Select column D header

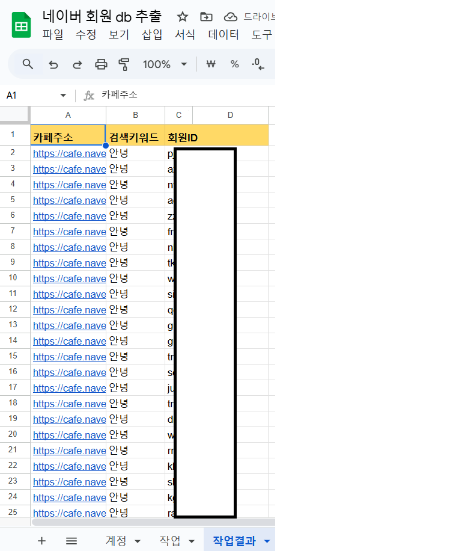click(x=230, y=115)
